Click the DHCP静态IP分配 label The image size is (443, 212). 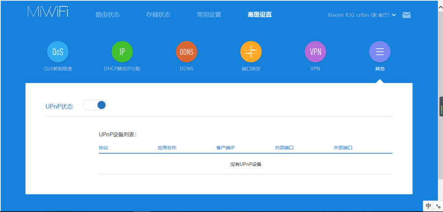tap(122, 68)
